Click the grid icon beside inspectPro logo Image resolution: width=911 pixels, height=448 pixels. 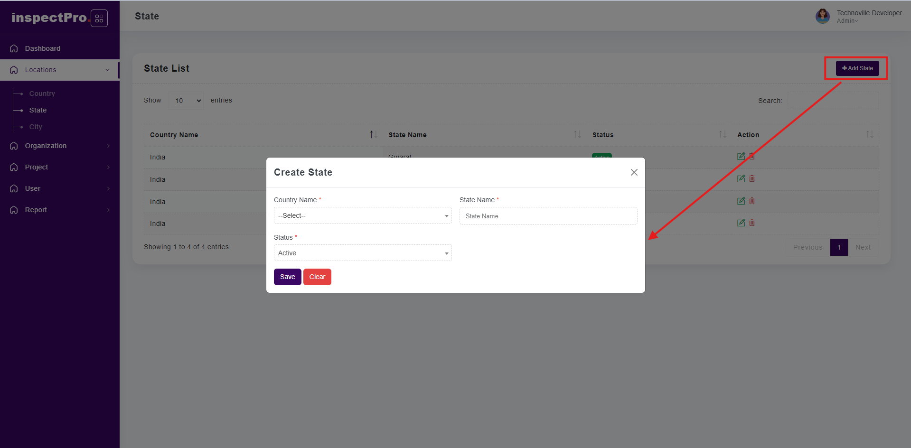click(x=99, y=19)
